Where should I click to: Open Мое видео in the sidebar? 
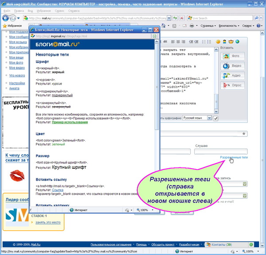(x=17, y=68)
